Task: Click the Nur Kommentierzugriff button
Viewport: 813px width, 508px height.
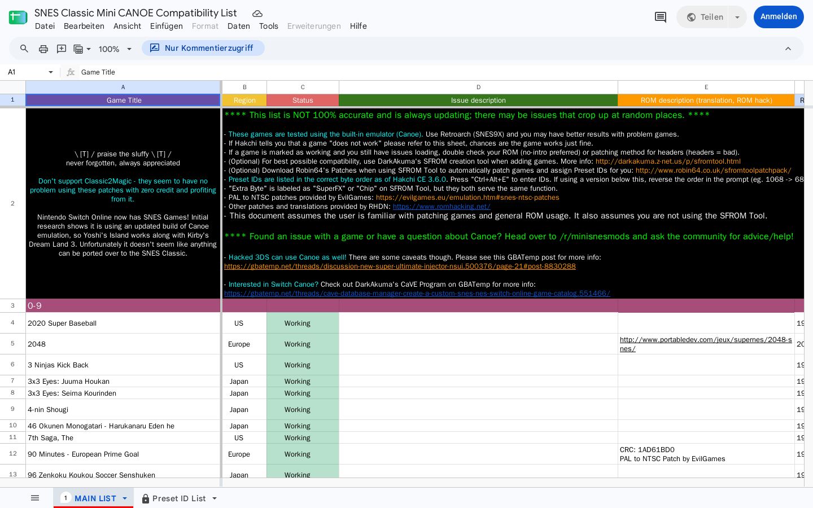Action: coord(203,49)
